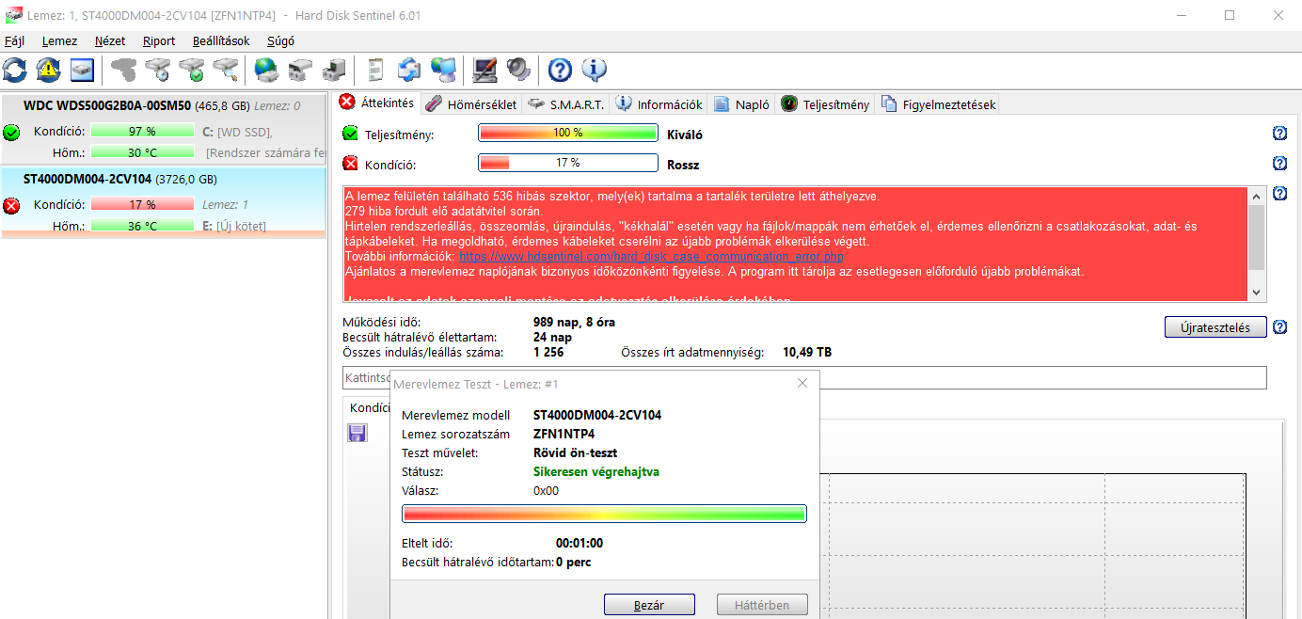Viewport: 1302px width, 619px height.
Task: Open the Súgó menu
Action: coord(281,40)
